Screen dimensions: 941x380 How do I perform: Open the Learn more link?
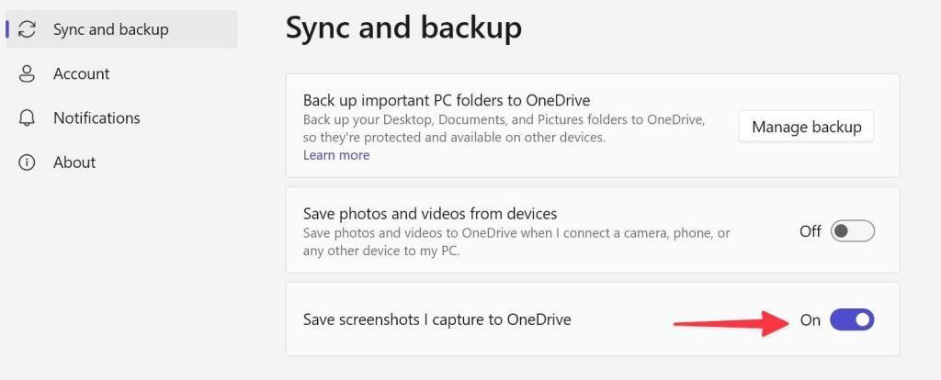[x=336, y=155]
